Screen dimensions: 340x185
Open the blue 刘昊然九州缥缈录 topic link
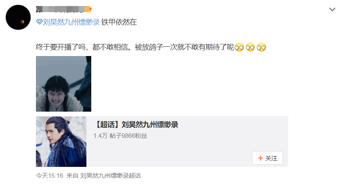point(71,22)
